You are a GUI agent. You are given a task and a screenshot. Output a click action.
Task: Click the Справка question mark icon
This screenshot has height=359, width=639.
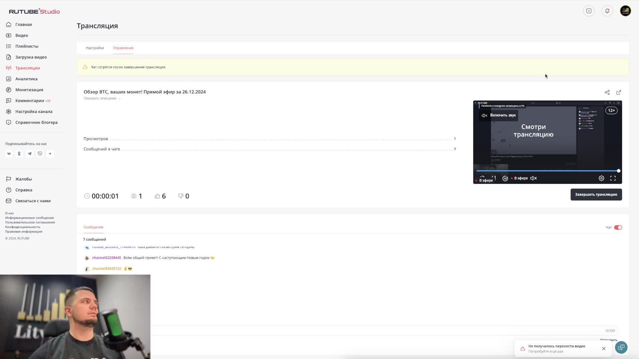[9, 190]
